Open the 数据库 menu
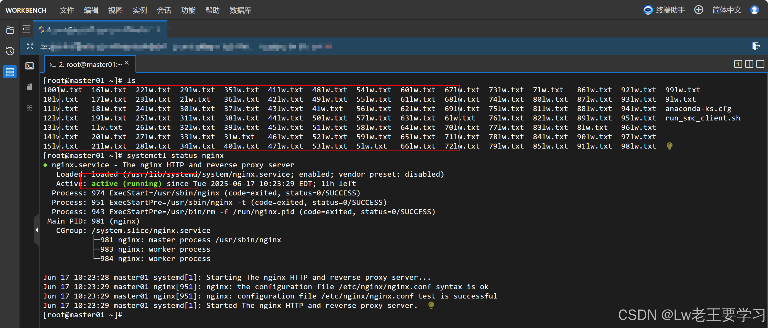This screenshot has width=768, height=328. coord(240,10)
